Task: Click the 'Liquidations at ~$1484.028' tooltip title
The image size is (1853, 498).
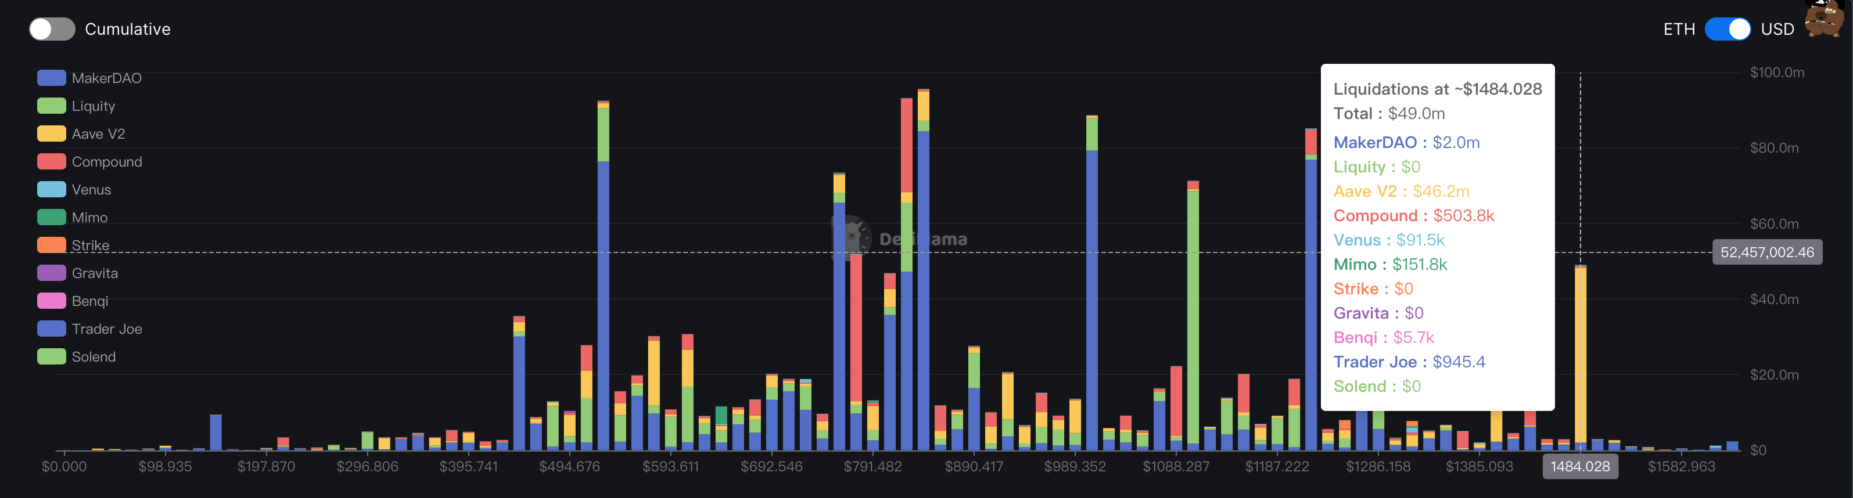Action: click(1437, 89)
